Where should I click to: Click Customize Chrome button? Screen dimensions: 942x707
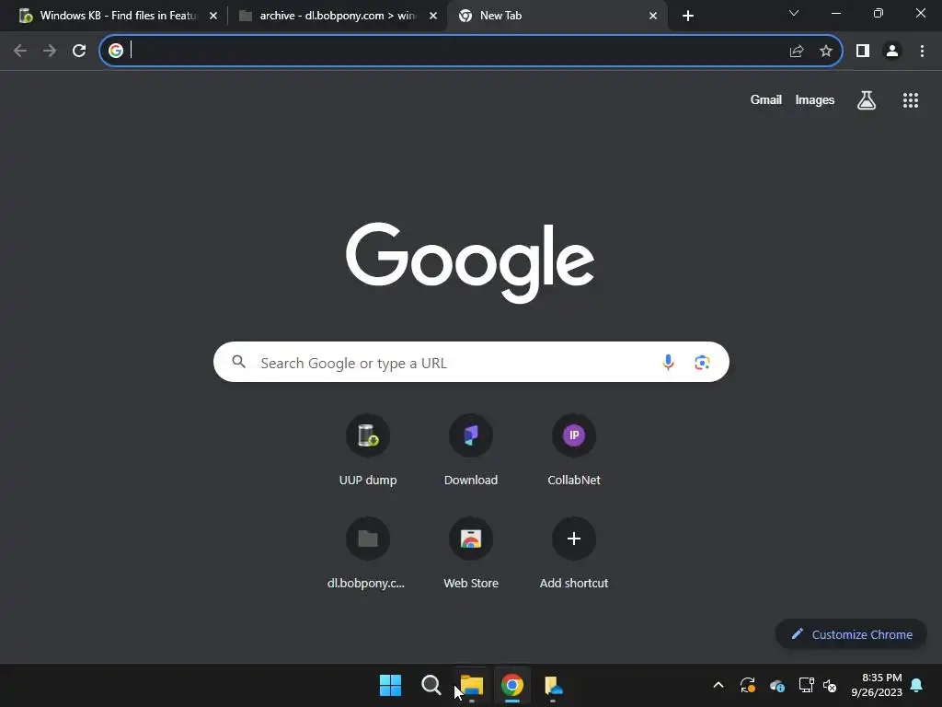point(851,634)
